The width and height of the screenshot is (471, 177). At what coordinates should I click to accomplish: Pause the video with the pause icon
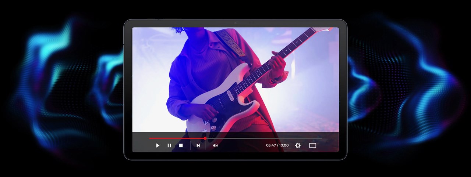tap(169, 145)
